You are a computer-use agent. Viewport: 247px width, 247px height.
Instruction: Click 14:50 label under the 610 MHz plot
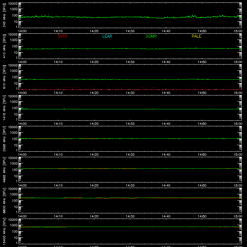[x=202, y=93]
